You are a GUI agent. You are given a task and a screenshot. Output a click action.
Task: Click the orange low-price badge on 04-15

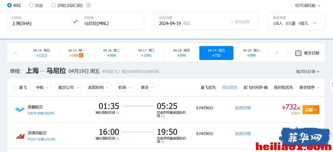click(x=81, y=56)
